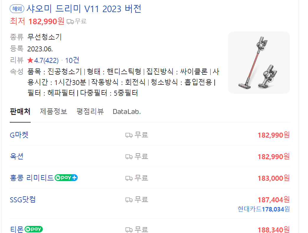Select the 판매처 tab
The width and height of the screenshot is (308, 233).
coord(20,112)
